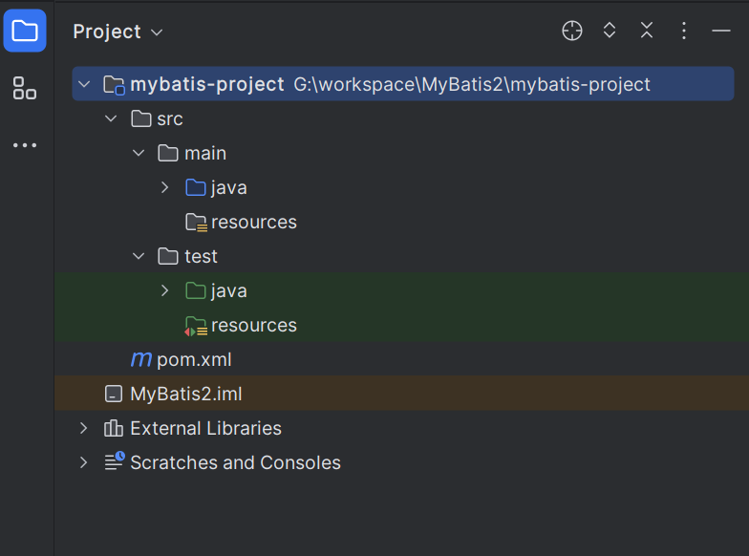Expand the java folder under main
This screenshot has width=749, height=556.
[x=165, y=187]
